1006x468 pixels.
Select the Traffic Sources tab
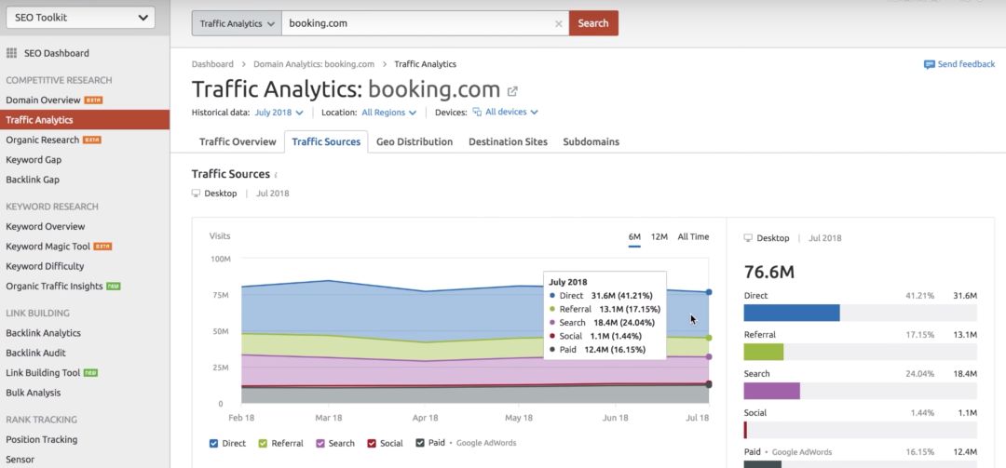pos(326,141)
